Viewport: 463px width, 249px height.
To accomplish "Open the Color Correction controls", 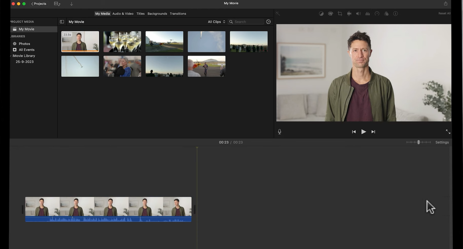I will (331, 13).
